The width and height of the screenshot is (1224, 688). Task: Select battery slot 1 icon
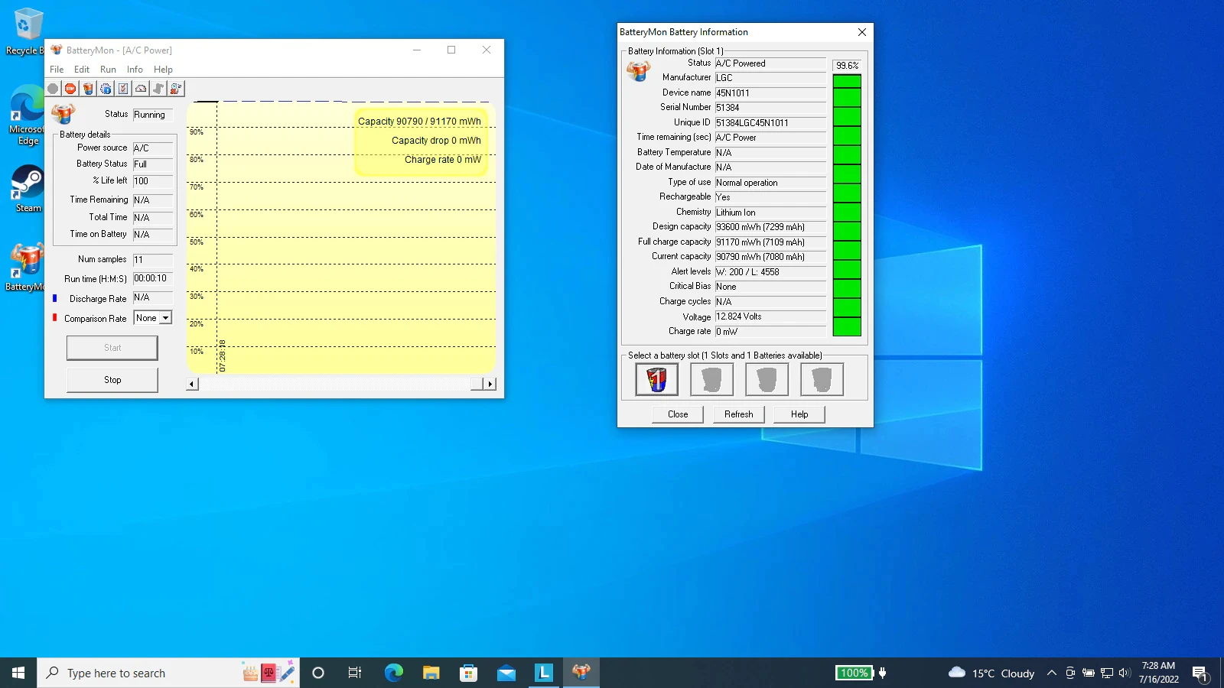point(656,379)
